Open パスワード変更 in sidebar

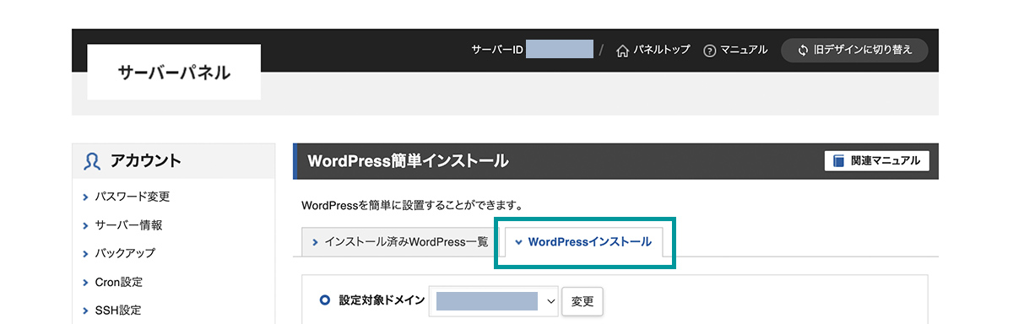pyautogui.click(x=133, y=197)
